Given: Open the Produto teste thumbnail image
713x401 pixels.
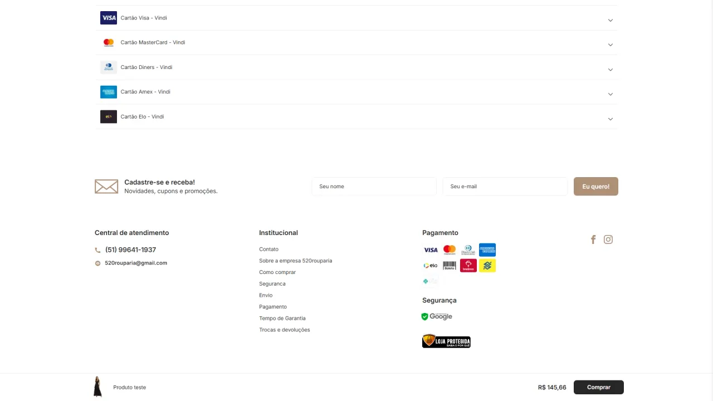Looking at the screenshot, I should click(x=97, y=387).
